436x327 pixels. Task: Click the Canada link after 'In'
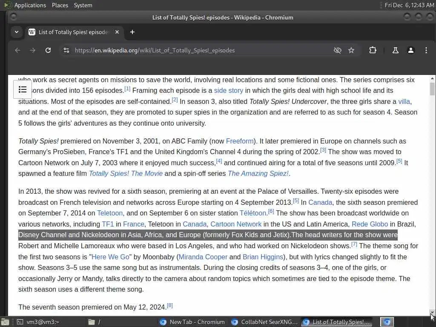(320, 202)
